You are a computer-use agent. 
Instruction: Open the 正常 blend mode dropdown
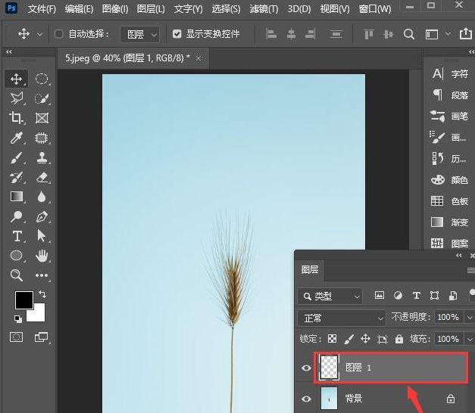[341, 318]
